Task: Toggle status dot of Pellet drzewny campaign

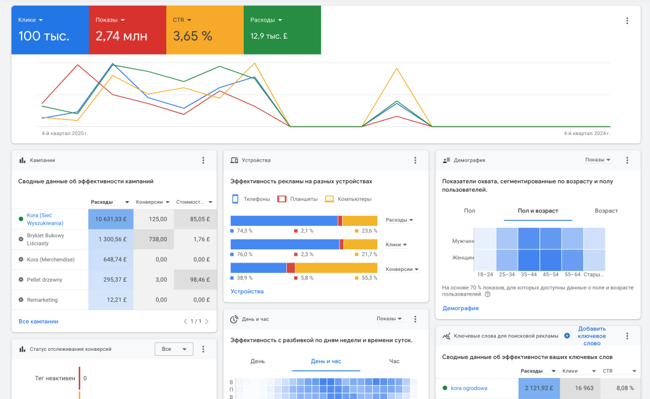Action: [x=21, y=280]
